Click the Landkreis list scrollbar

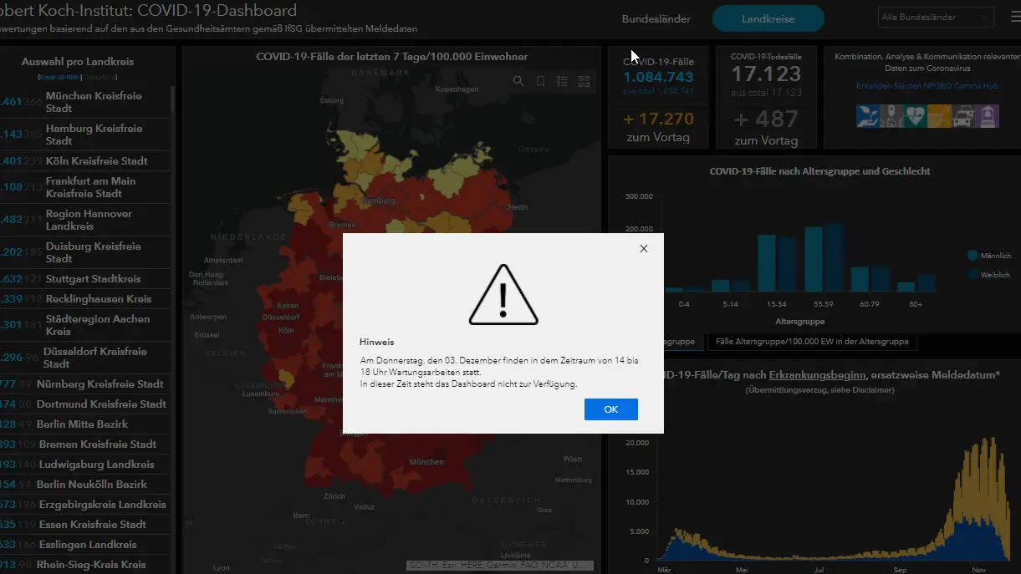(173, 100)
